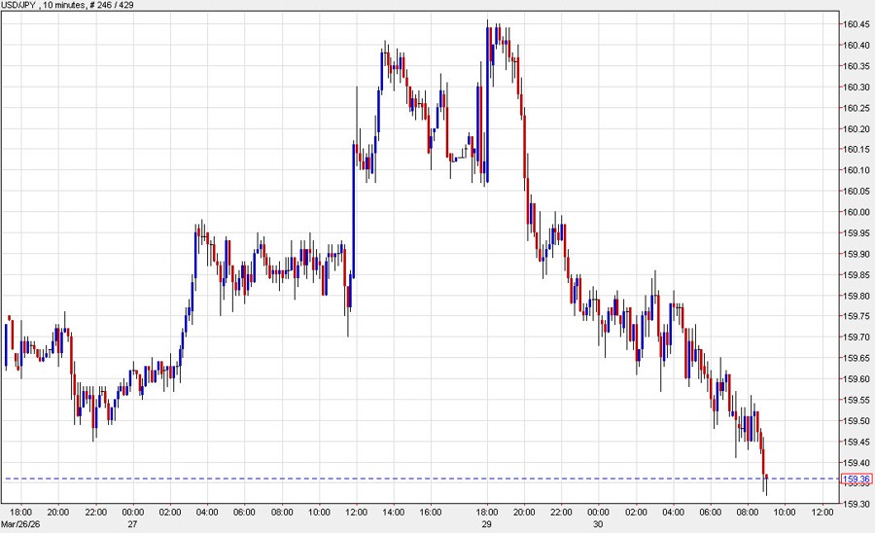Click the 159.95 price axis label

(x=856, y=232)
